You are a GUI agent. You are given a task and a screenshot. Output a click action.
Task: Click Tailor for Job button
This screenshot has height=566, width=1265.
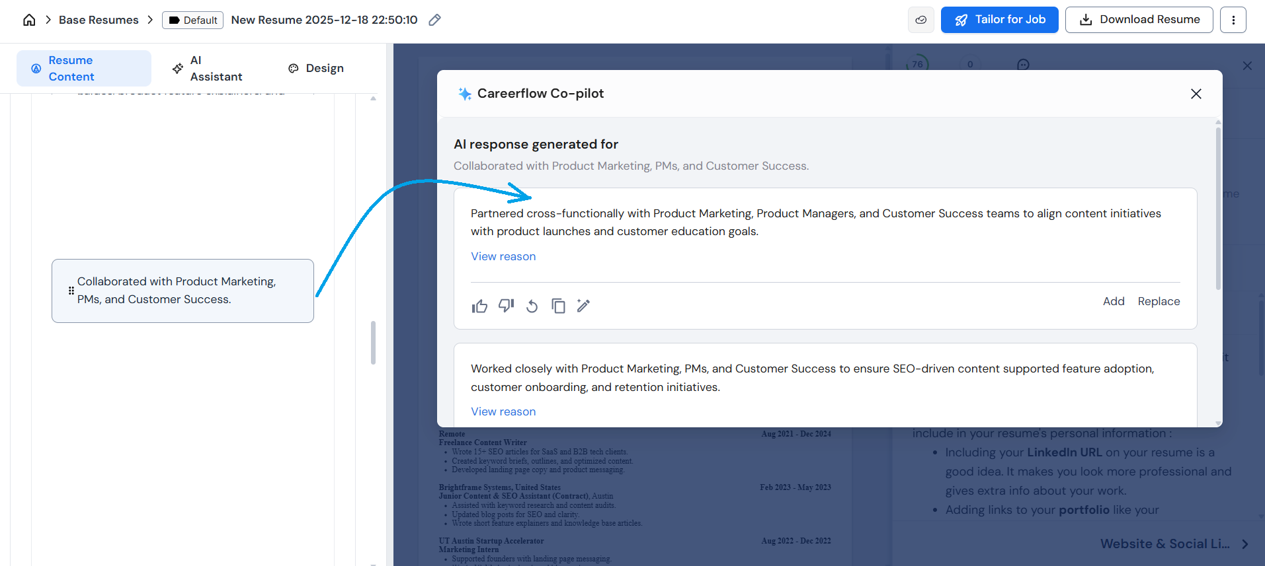pyautogui.click(x=999, y=20)
